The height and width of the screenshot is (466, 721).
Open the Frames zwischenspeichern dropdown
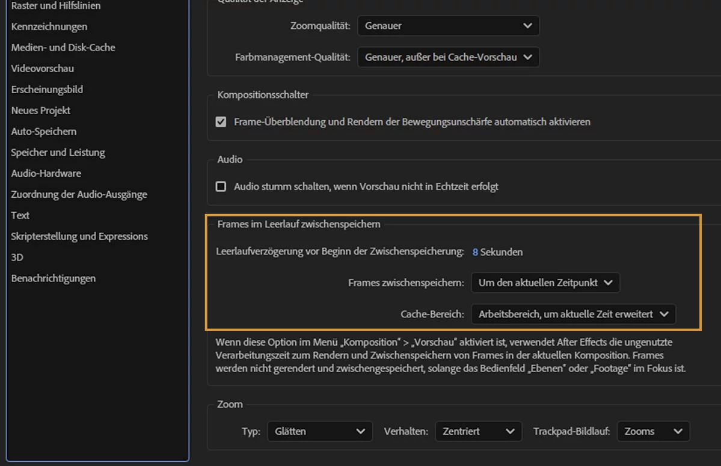[545, 283]
